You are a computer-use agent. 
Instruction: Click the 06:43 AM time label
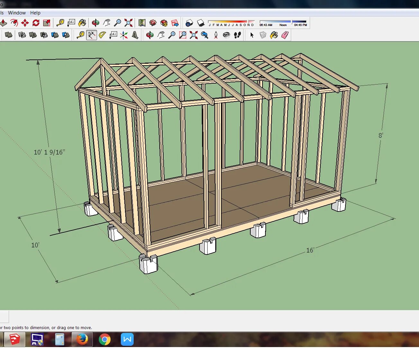tap(266, 25)
